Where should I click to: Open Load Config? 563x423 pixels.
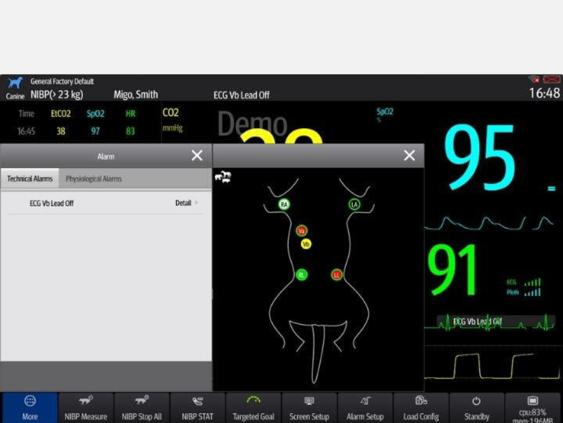click(x=421, y=407)
